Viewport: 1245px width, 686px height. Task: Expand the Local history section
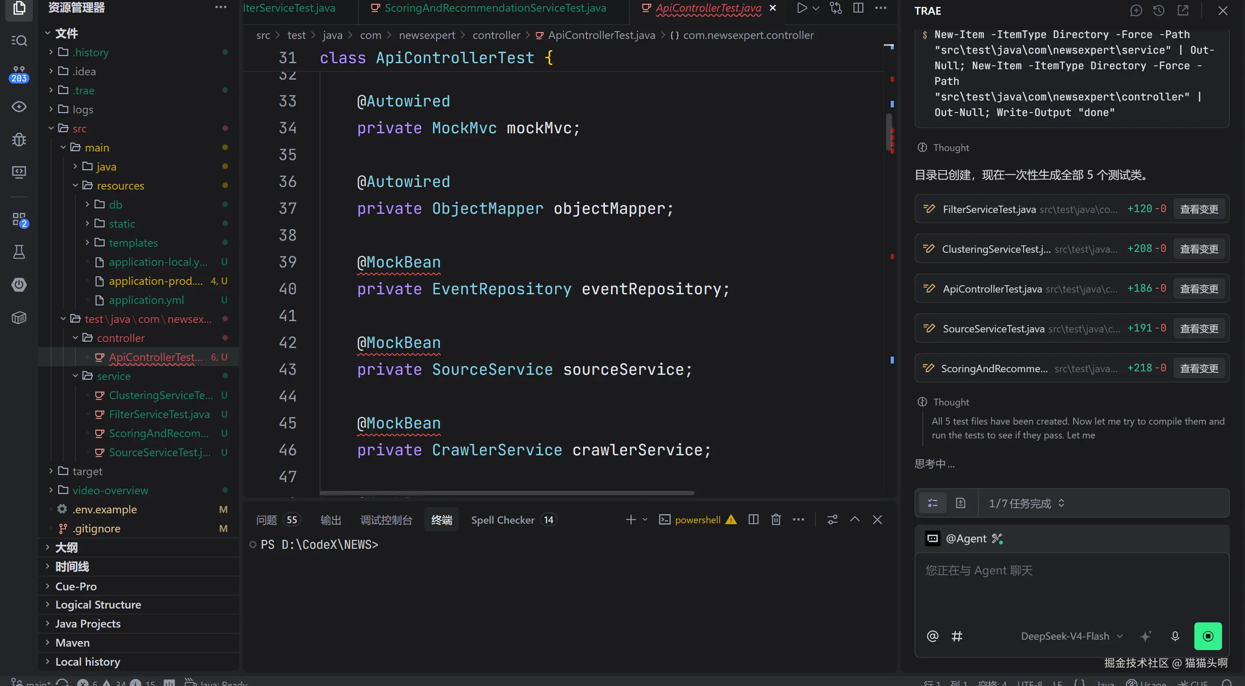(139, 661)
